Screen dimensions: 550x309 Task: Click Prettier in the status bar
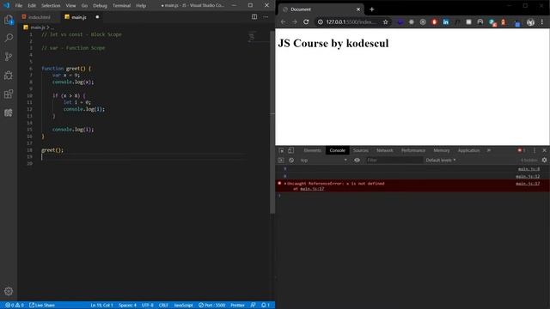pyautogui.click(x=237, y=306)
